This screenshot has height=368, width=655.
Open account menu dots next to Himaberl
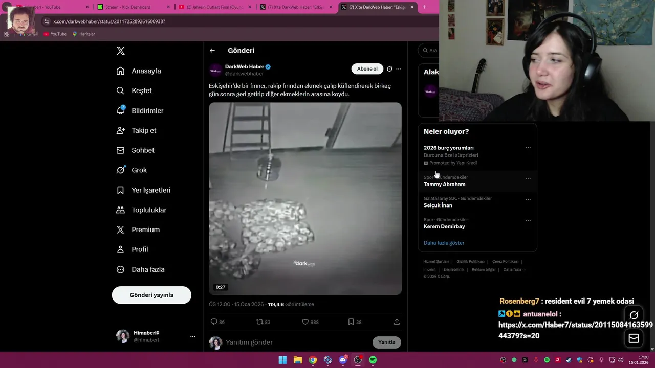click(x=193, y=336)
